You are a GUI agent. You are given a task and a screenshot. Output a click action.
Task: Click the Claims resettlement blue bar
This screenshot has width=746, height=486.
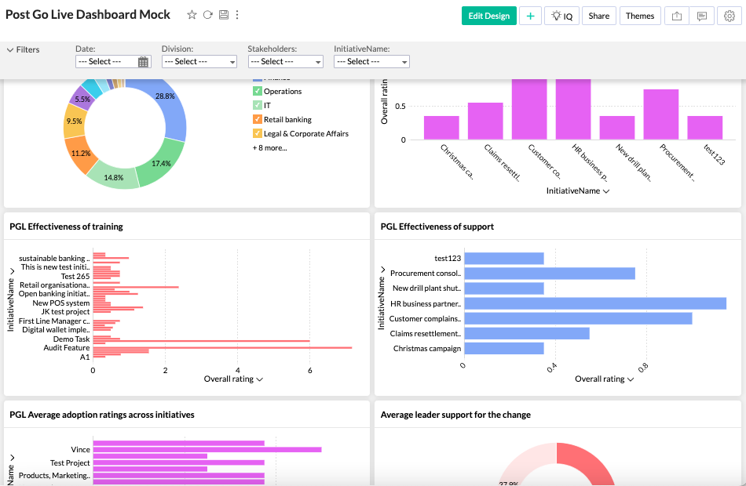[x=527, y=333]
